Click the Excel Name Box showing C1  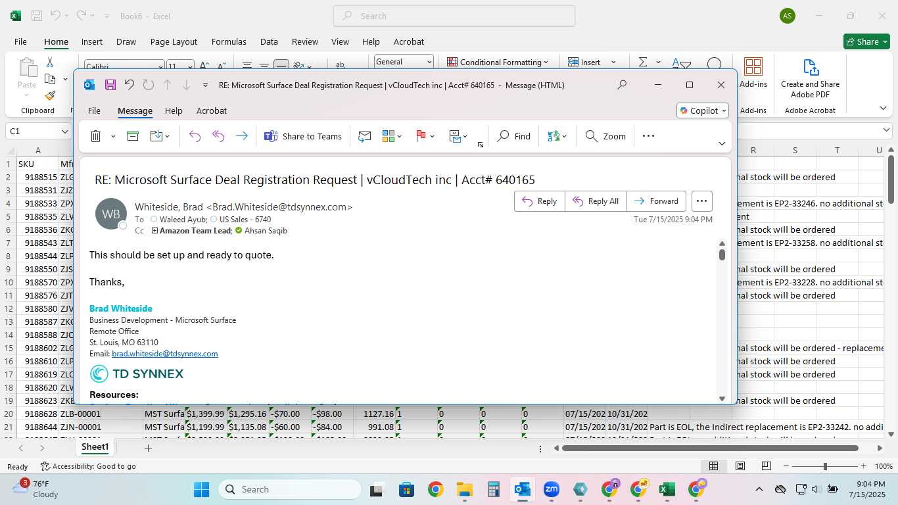(38, 131)
